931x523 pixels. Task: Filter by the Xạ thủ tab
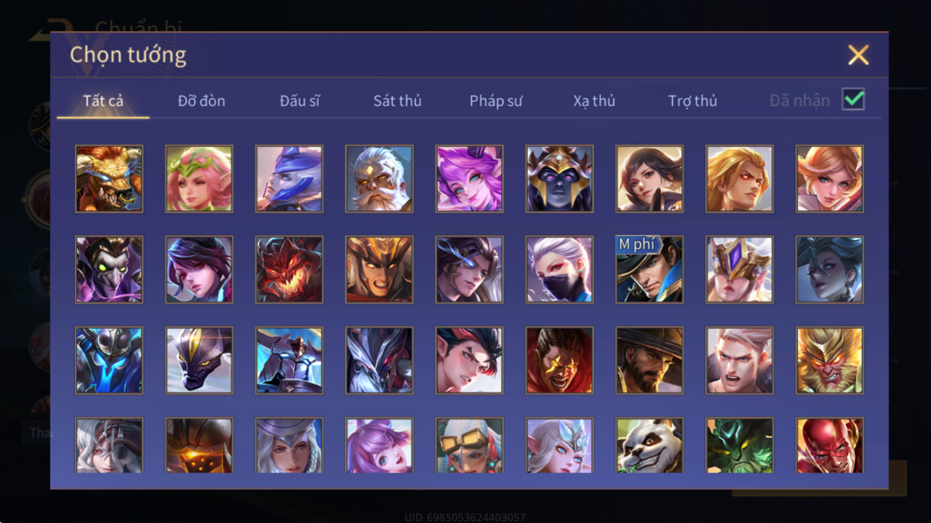594,101
